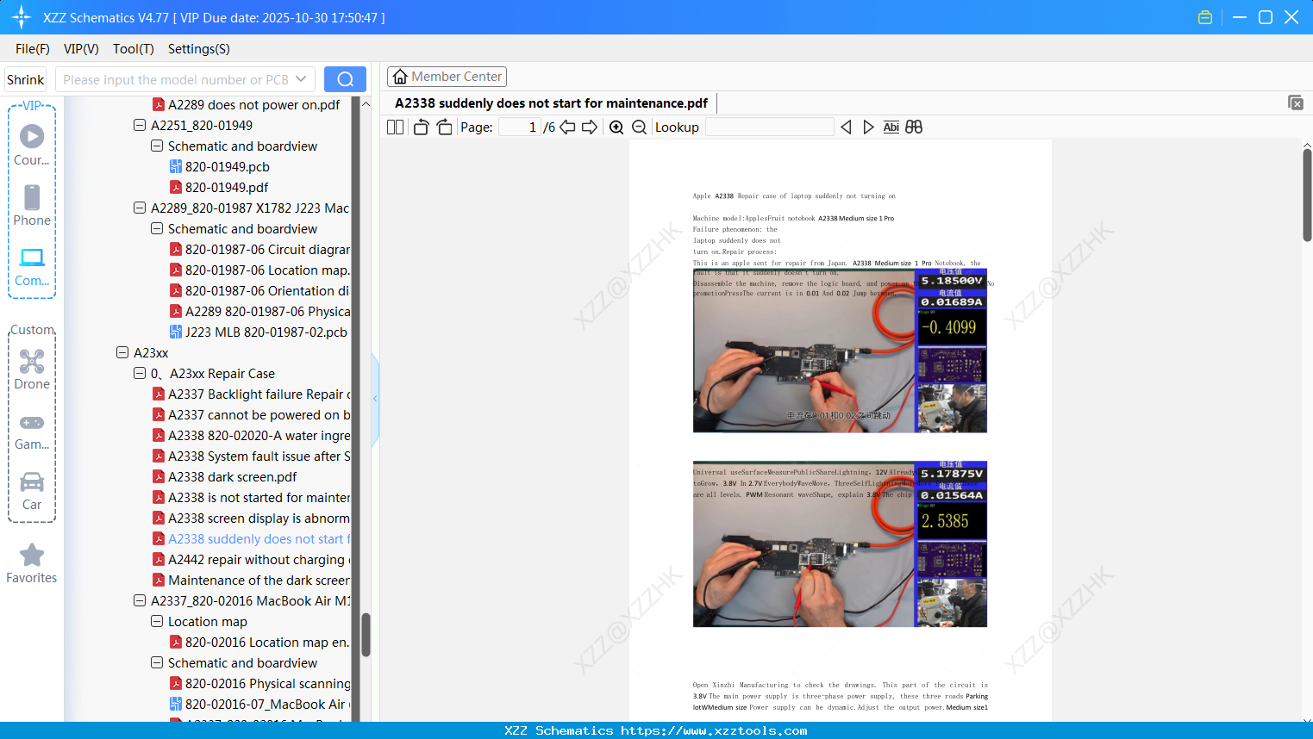Viewport: 1313px width, 739px height.
Task: Collapse the left tree panel handle
Action: pos(375,399)
